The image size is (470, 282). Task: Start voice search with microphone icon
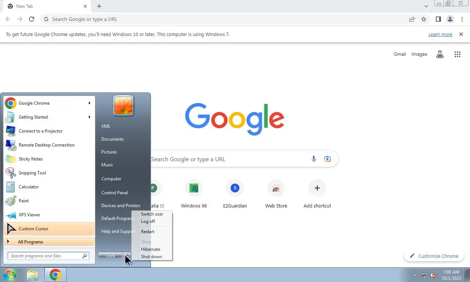pyautogui.click(x=314, y=159)
